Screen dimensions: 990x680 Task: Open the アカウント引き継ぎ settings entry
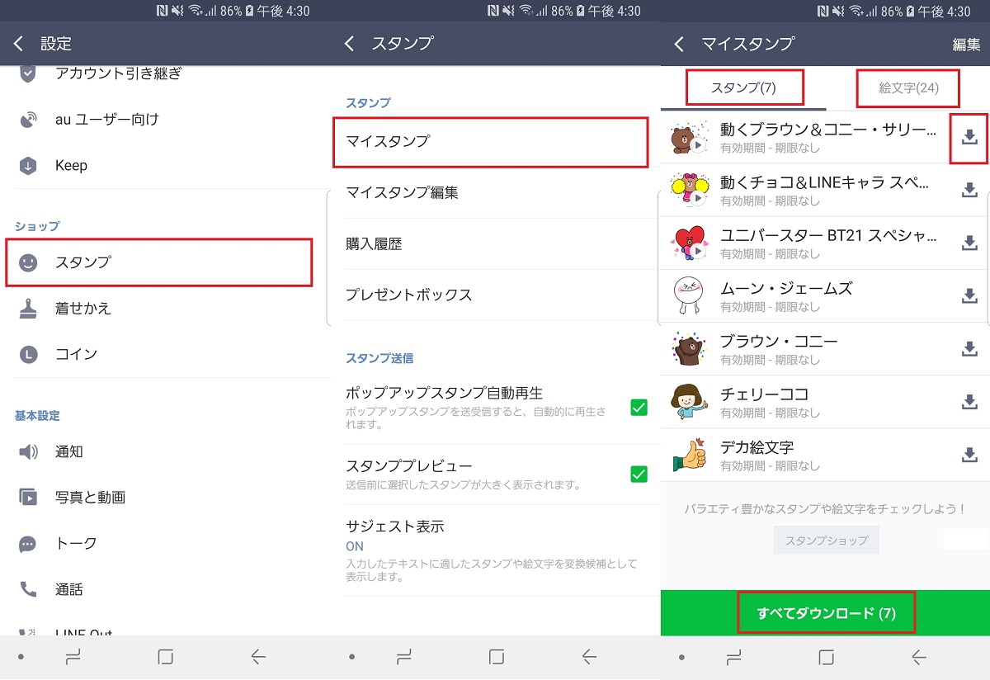tap(165, 74)
